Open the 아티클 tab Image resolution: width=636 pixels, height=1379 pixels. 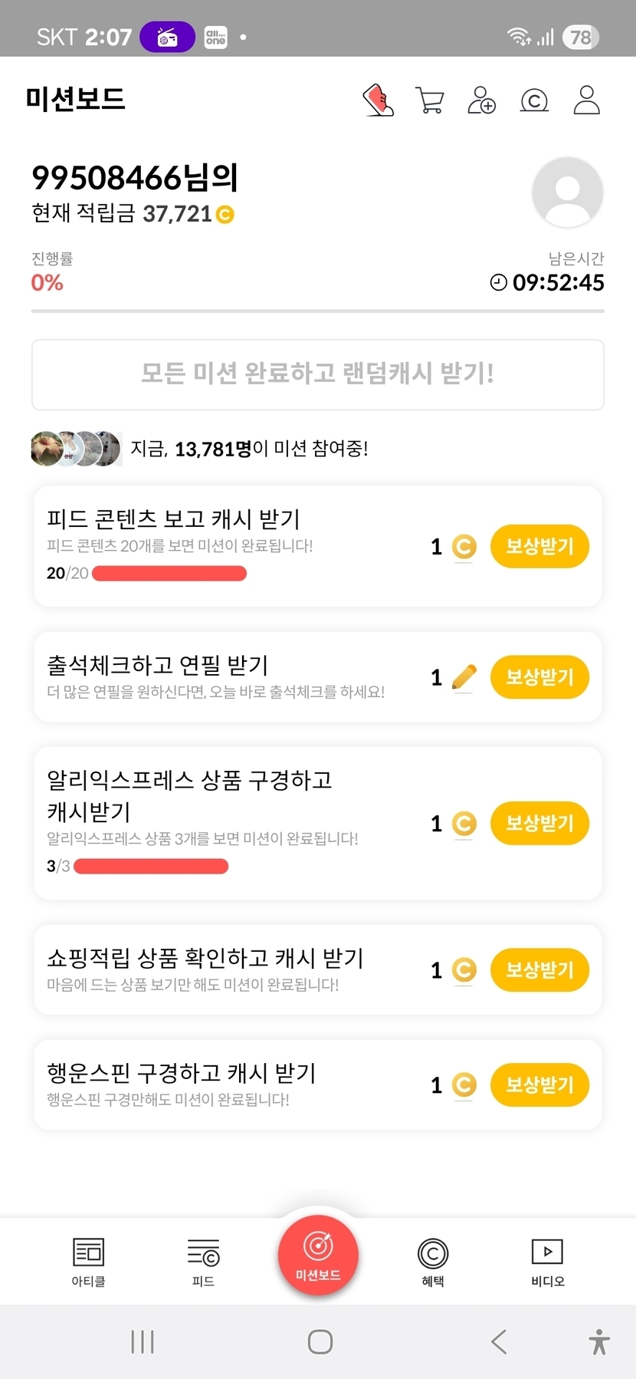coord(88,1262)
